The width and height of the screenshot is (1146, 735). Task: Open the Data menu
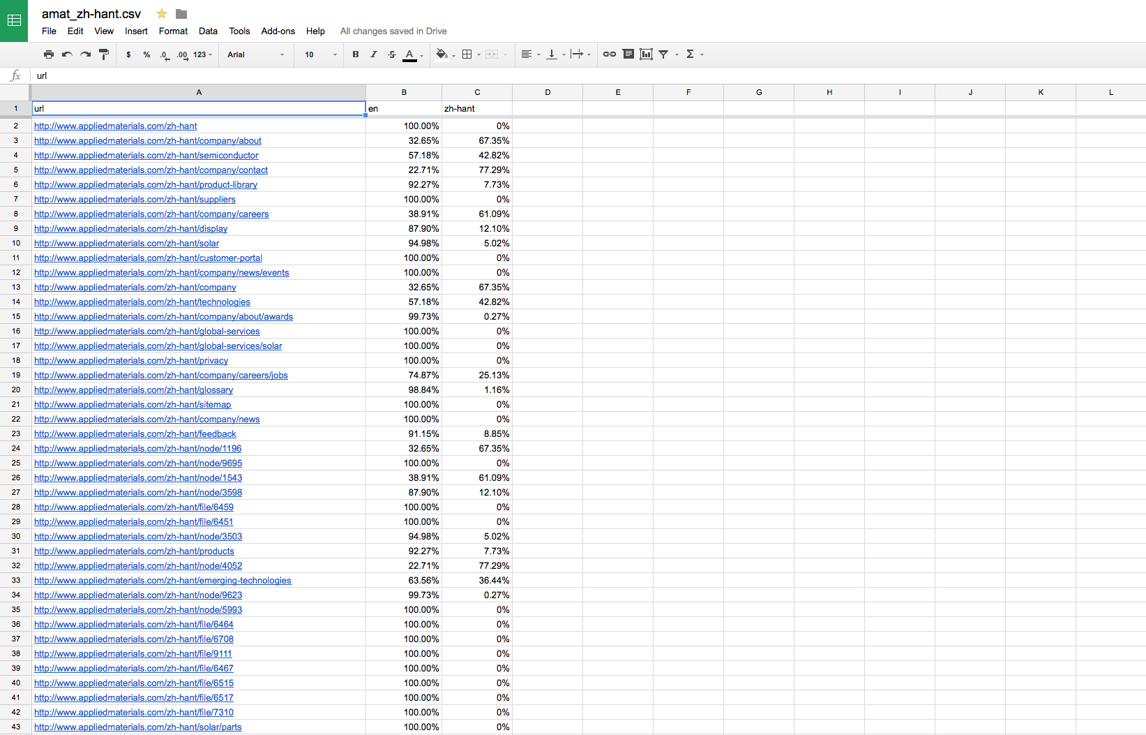(x=208, y=31)
